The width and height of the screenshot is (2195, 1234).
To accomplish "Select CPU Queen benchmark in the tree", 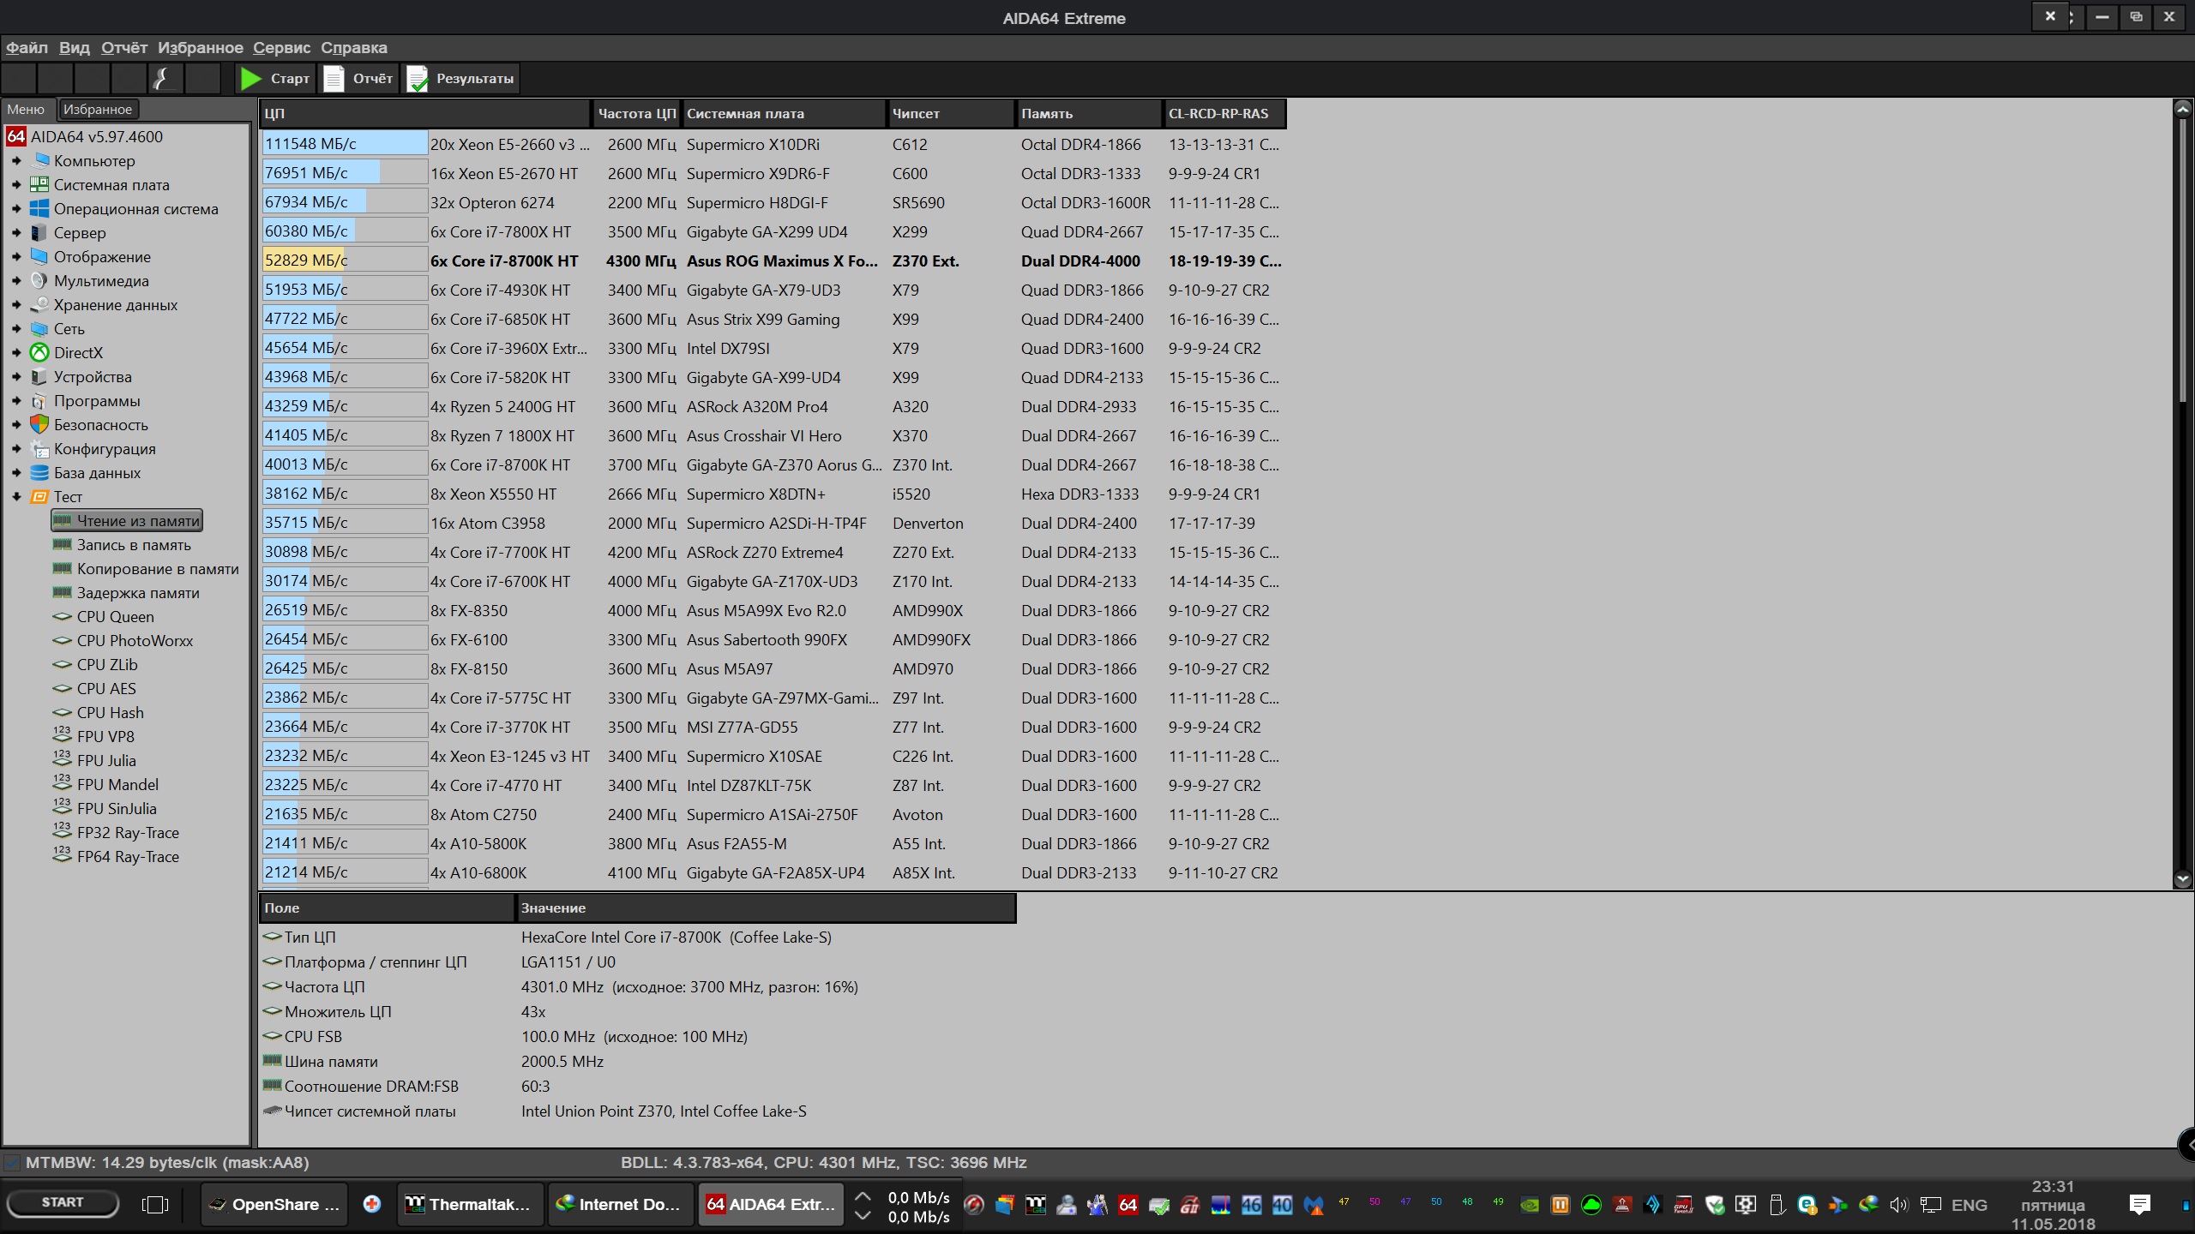I will click(x=115, y=617).
